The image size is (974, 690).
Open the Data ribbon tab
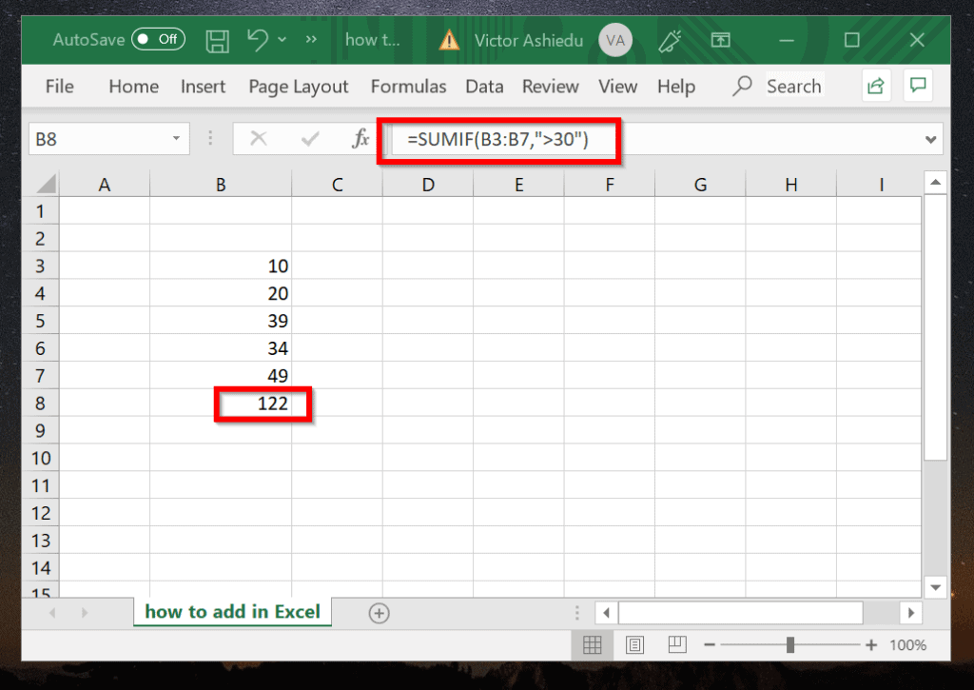coord(484,87)
